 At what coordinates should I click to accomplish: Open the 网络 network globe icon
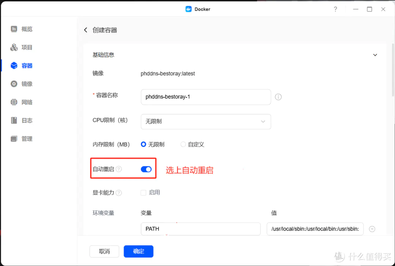pyautogui.click(x=14, y=102)
